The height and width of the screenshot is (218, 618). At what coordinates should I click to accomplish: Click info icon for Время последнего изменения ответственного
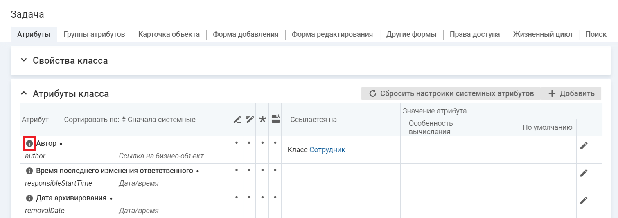pos(29,171)
